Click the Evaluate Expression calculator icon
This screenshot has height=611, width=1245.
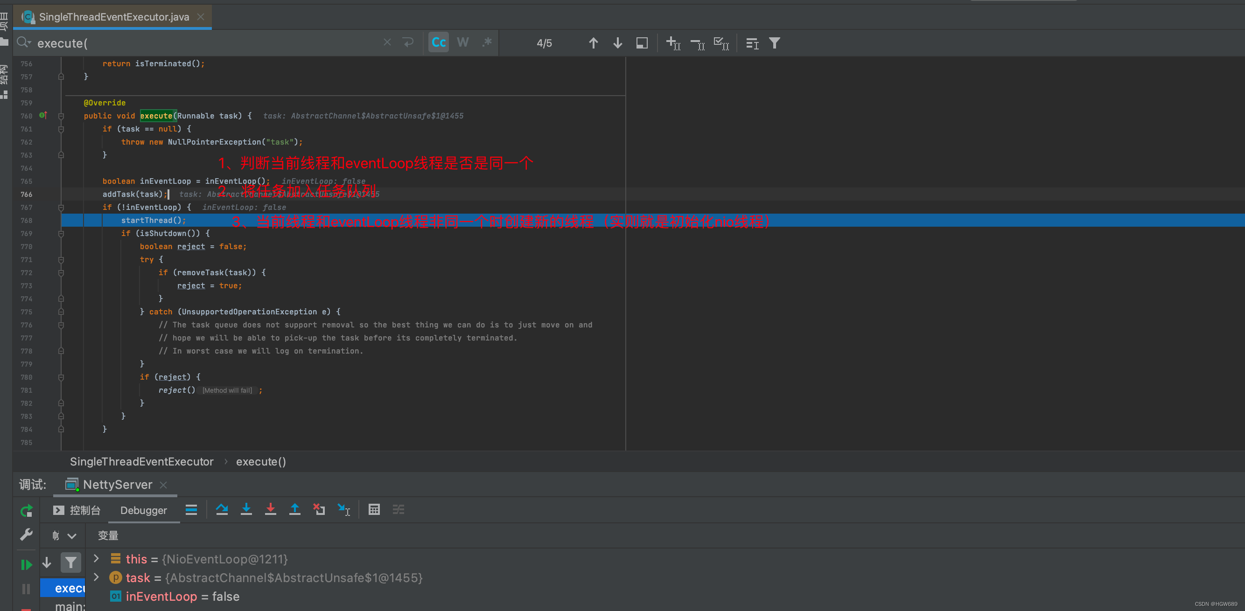(374, 509)
